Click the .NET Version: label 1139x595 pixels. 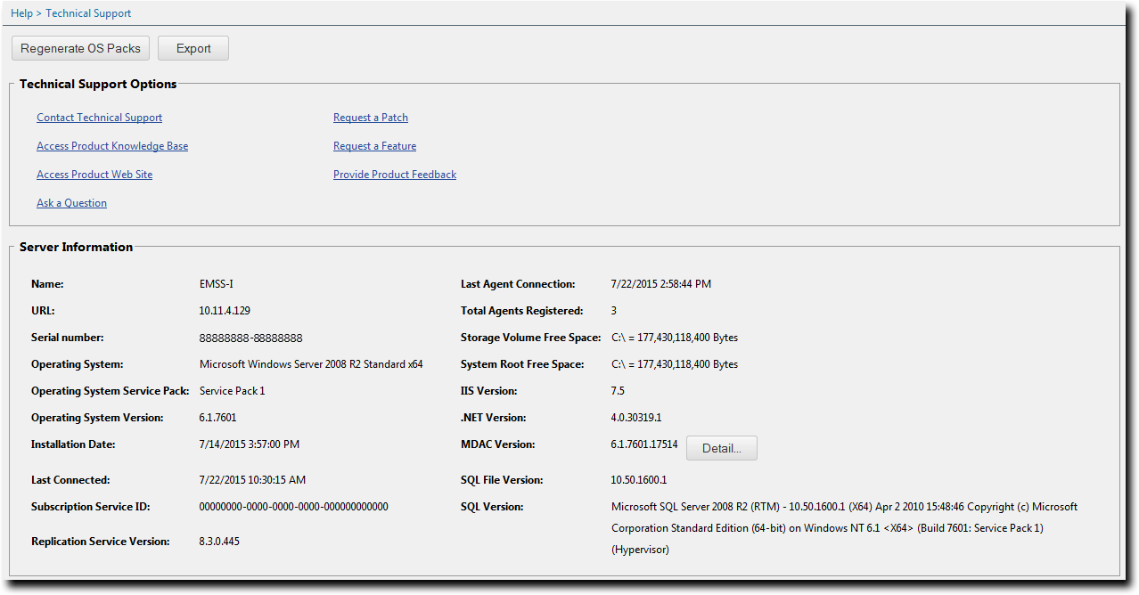(494, 418)
